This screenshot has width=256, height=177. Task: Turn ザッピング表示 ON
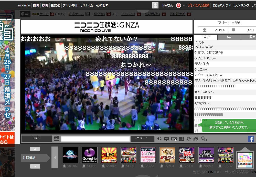(253, 172)
